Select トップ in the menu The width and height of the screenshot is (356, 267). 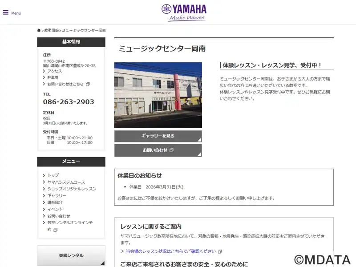coord(53,175)
